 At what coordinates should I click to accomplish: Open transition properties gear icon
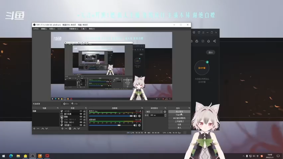(165, 112)
